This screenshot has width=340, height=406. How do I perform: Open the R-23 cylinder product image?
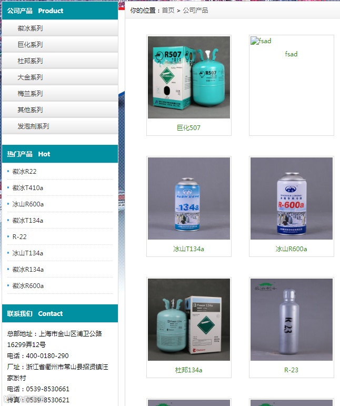pos(292,320)
